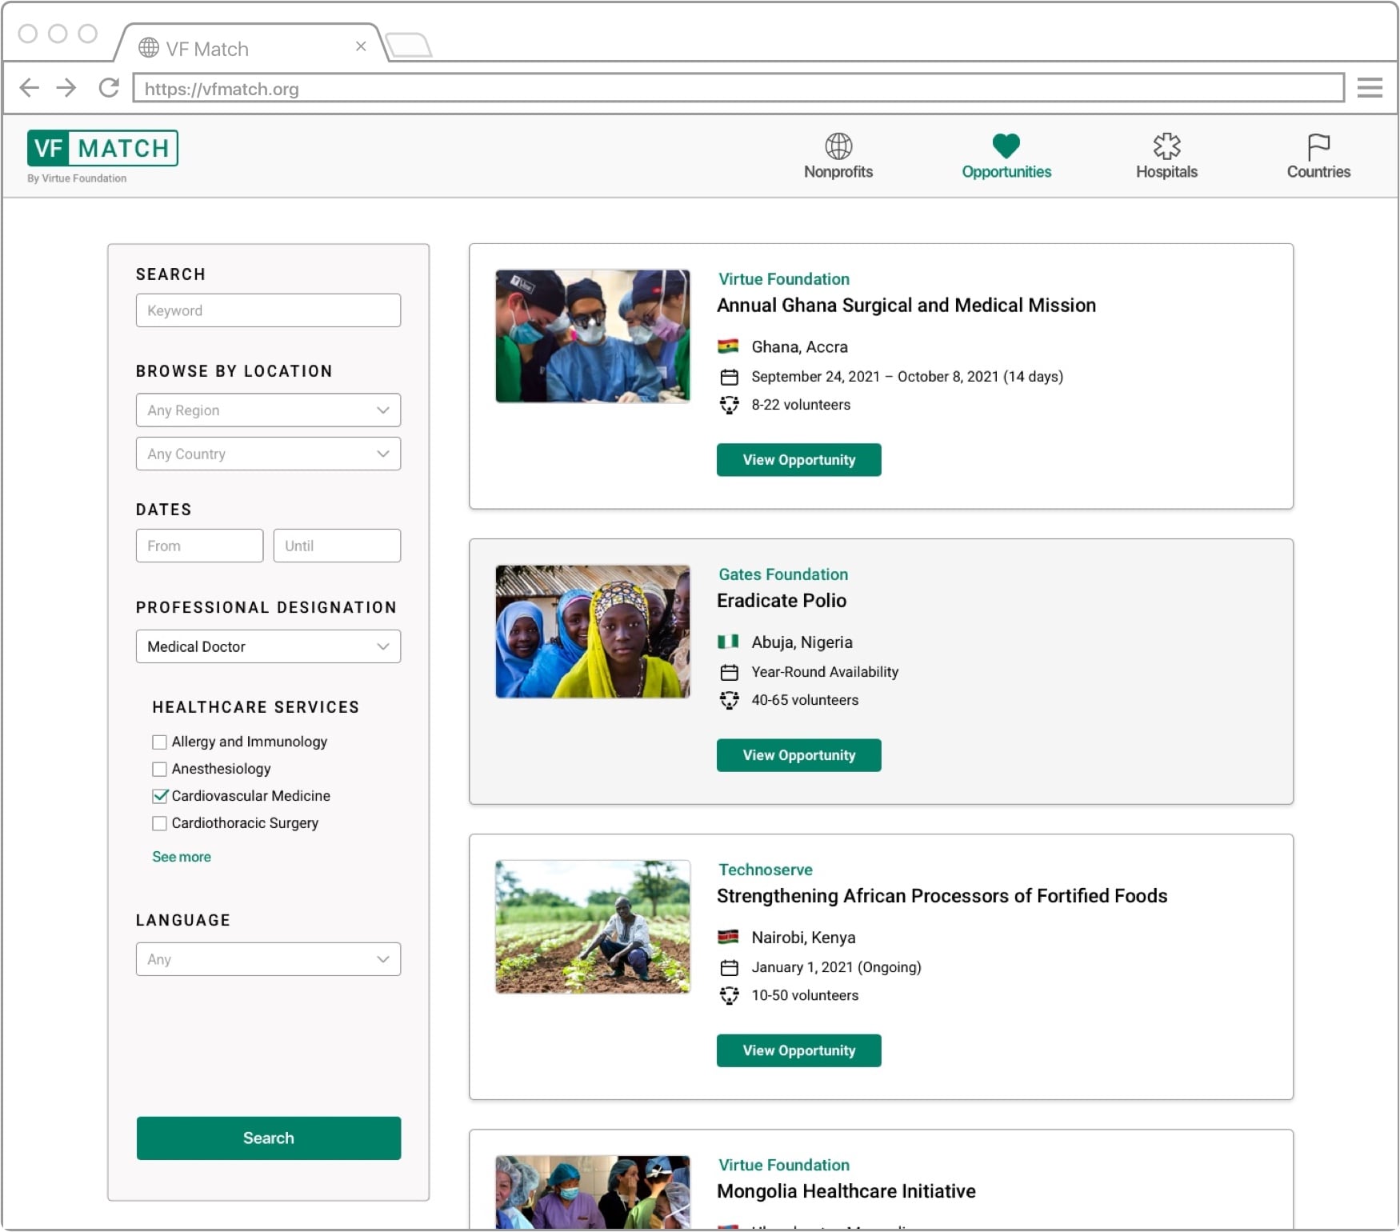Click the Abuja, Nigeria location text
1400x1232 pixels.
click(802, 642)
